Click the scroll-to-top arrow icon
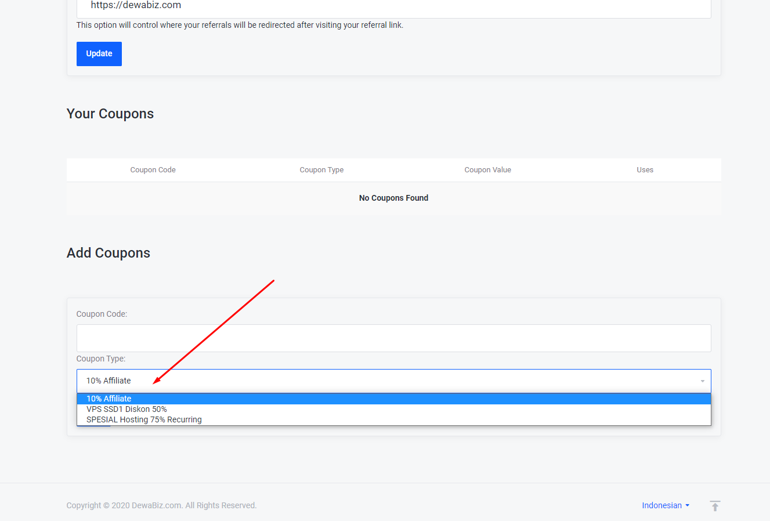The height and width of the screenshot is (521, 770). (x=715, y=506)
